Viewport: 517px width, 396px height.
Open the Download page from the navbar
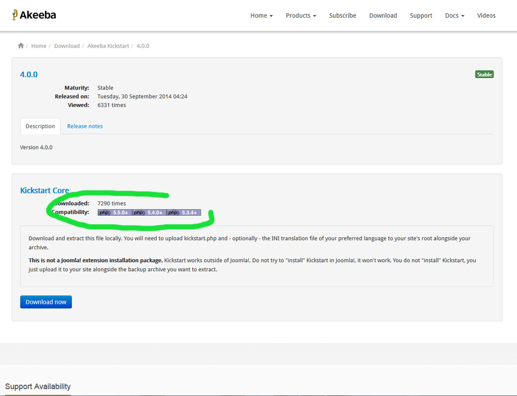[x=383, y=16]
